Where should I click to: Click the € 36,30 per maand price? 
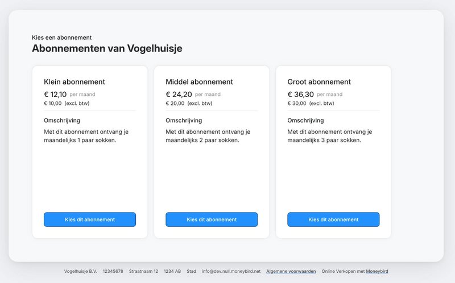[315, 94]
